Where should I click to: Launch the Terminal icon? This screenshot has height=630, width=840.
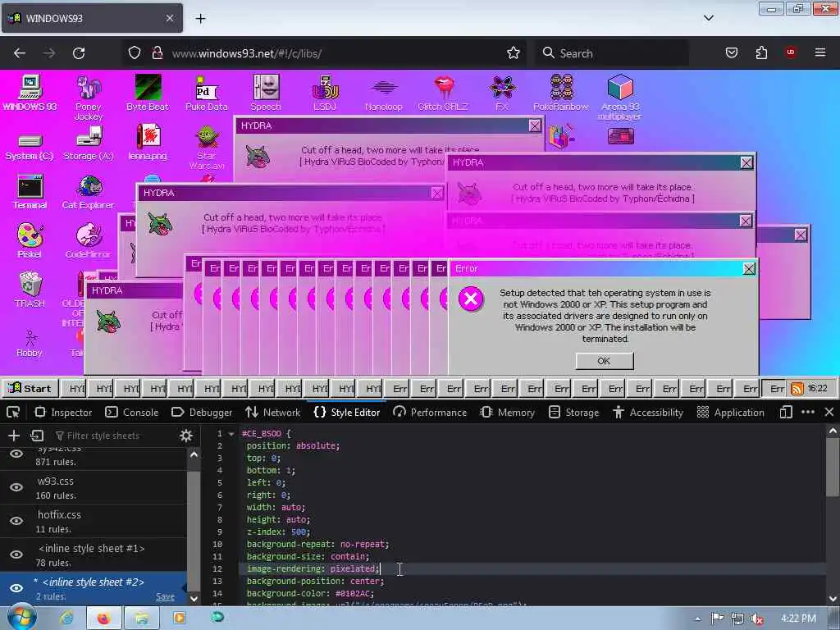click(x=30, y=191)
